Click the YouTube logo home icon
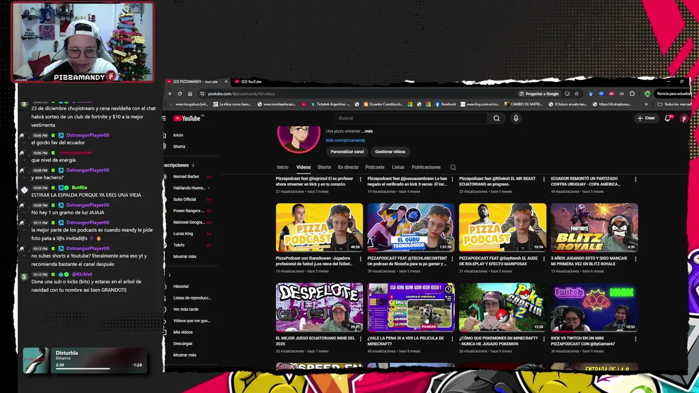This screenshot has width=699, height=393. 187,118
